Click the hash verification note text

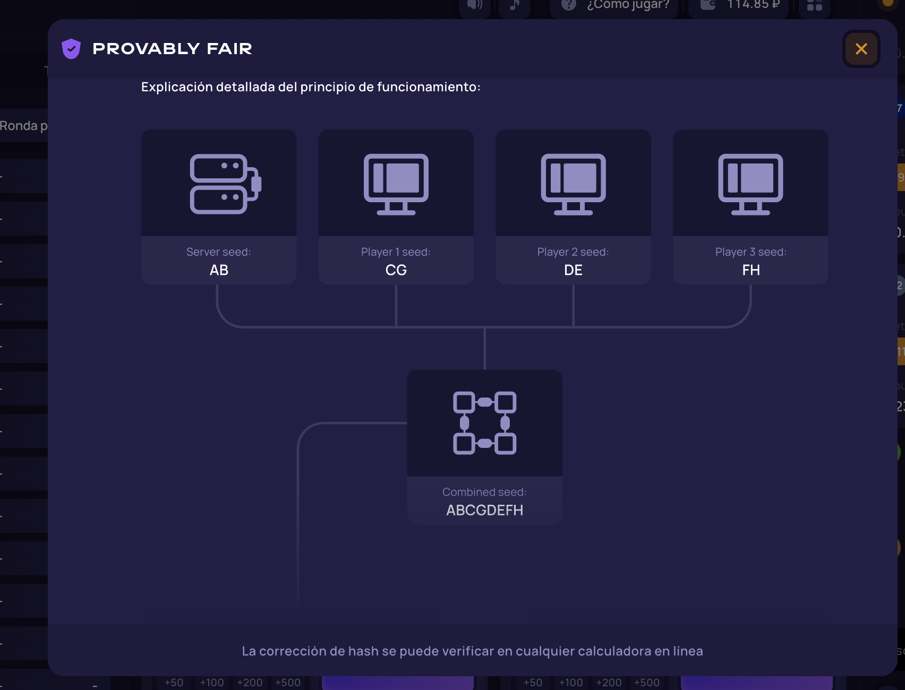click(x=472, y=651)
